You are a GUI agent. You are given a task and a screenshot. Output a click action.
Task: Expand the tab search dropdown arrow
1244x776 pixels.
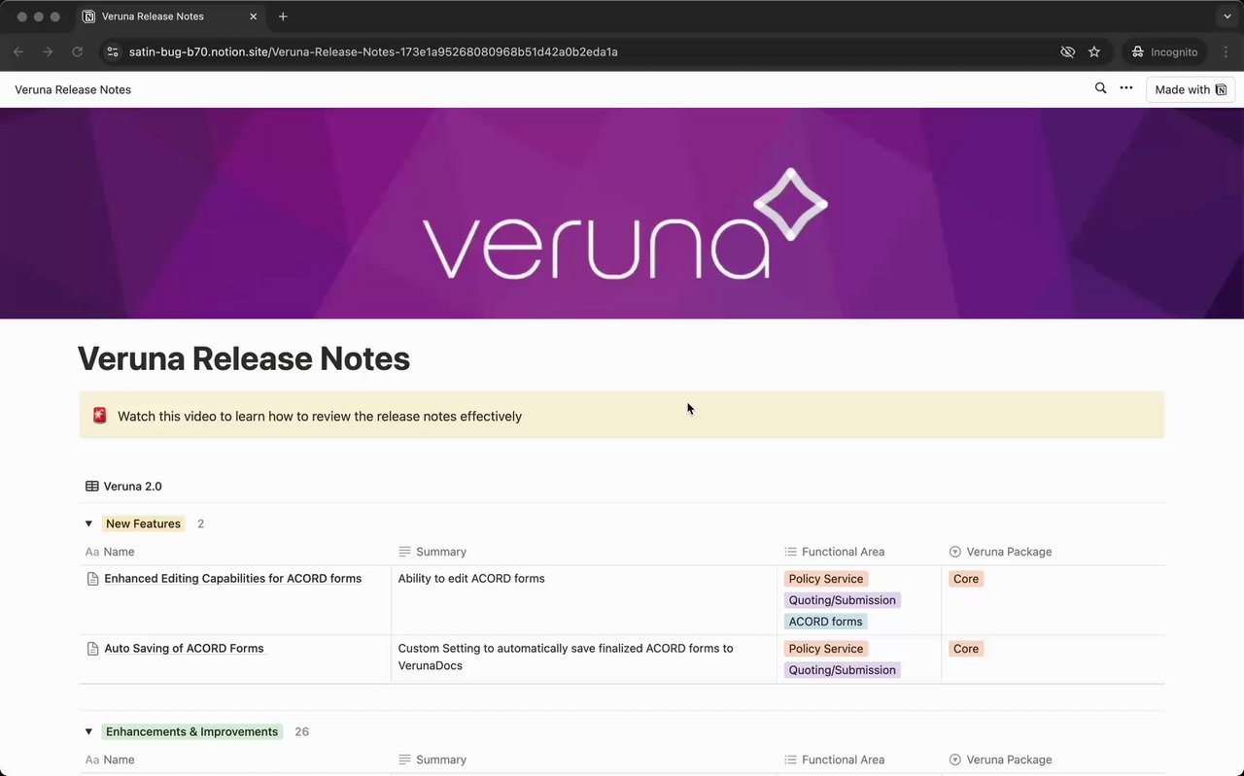pos(1227,17)
